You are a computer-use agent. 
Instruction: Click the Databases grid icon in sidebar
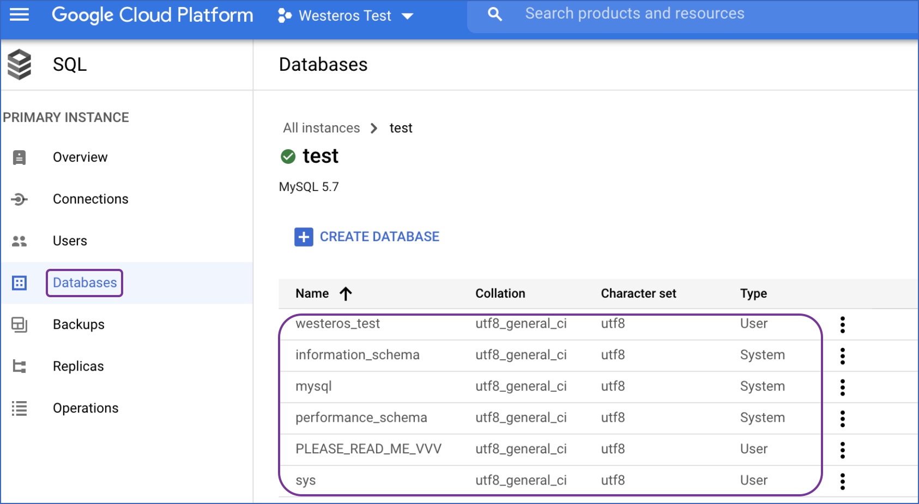click(x=19, y=283)
